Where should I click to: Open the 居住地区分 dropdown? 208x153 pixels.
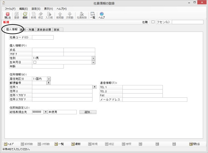[49, 79]
